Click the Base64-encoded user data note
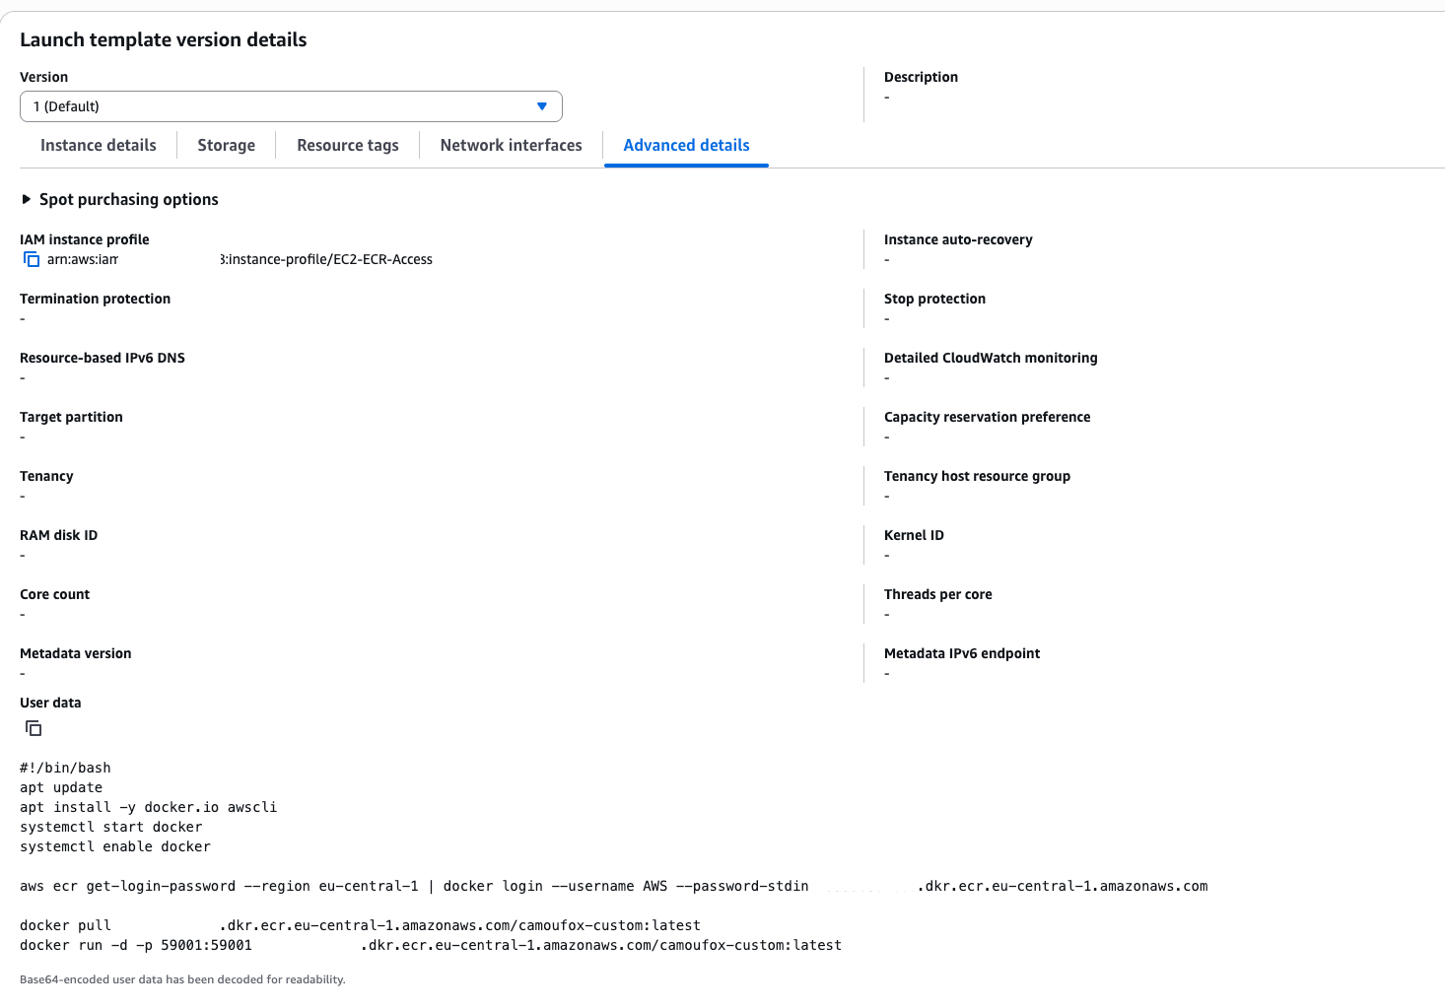 (x=182, y=979)
